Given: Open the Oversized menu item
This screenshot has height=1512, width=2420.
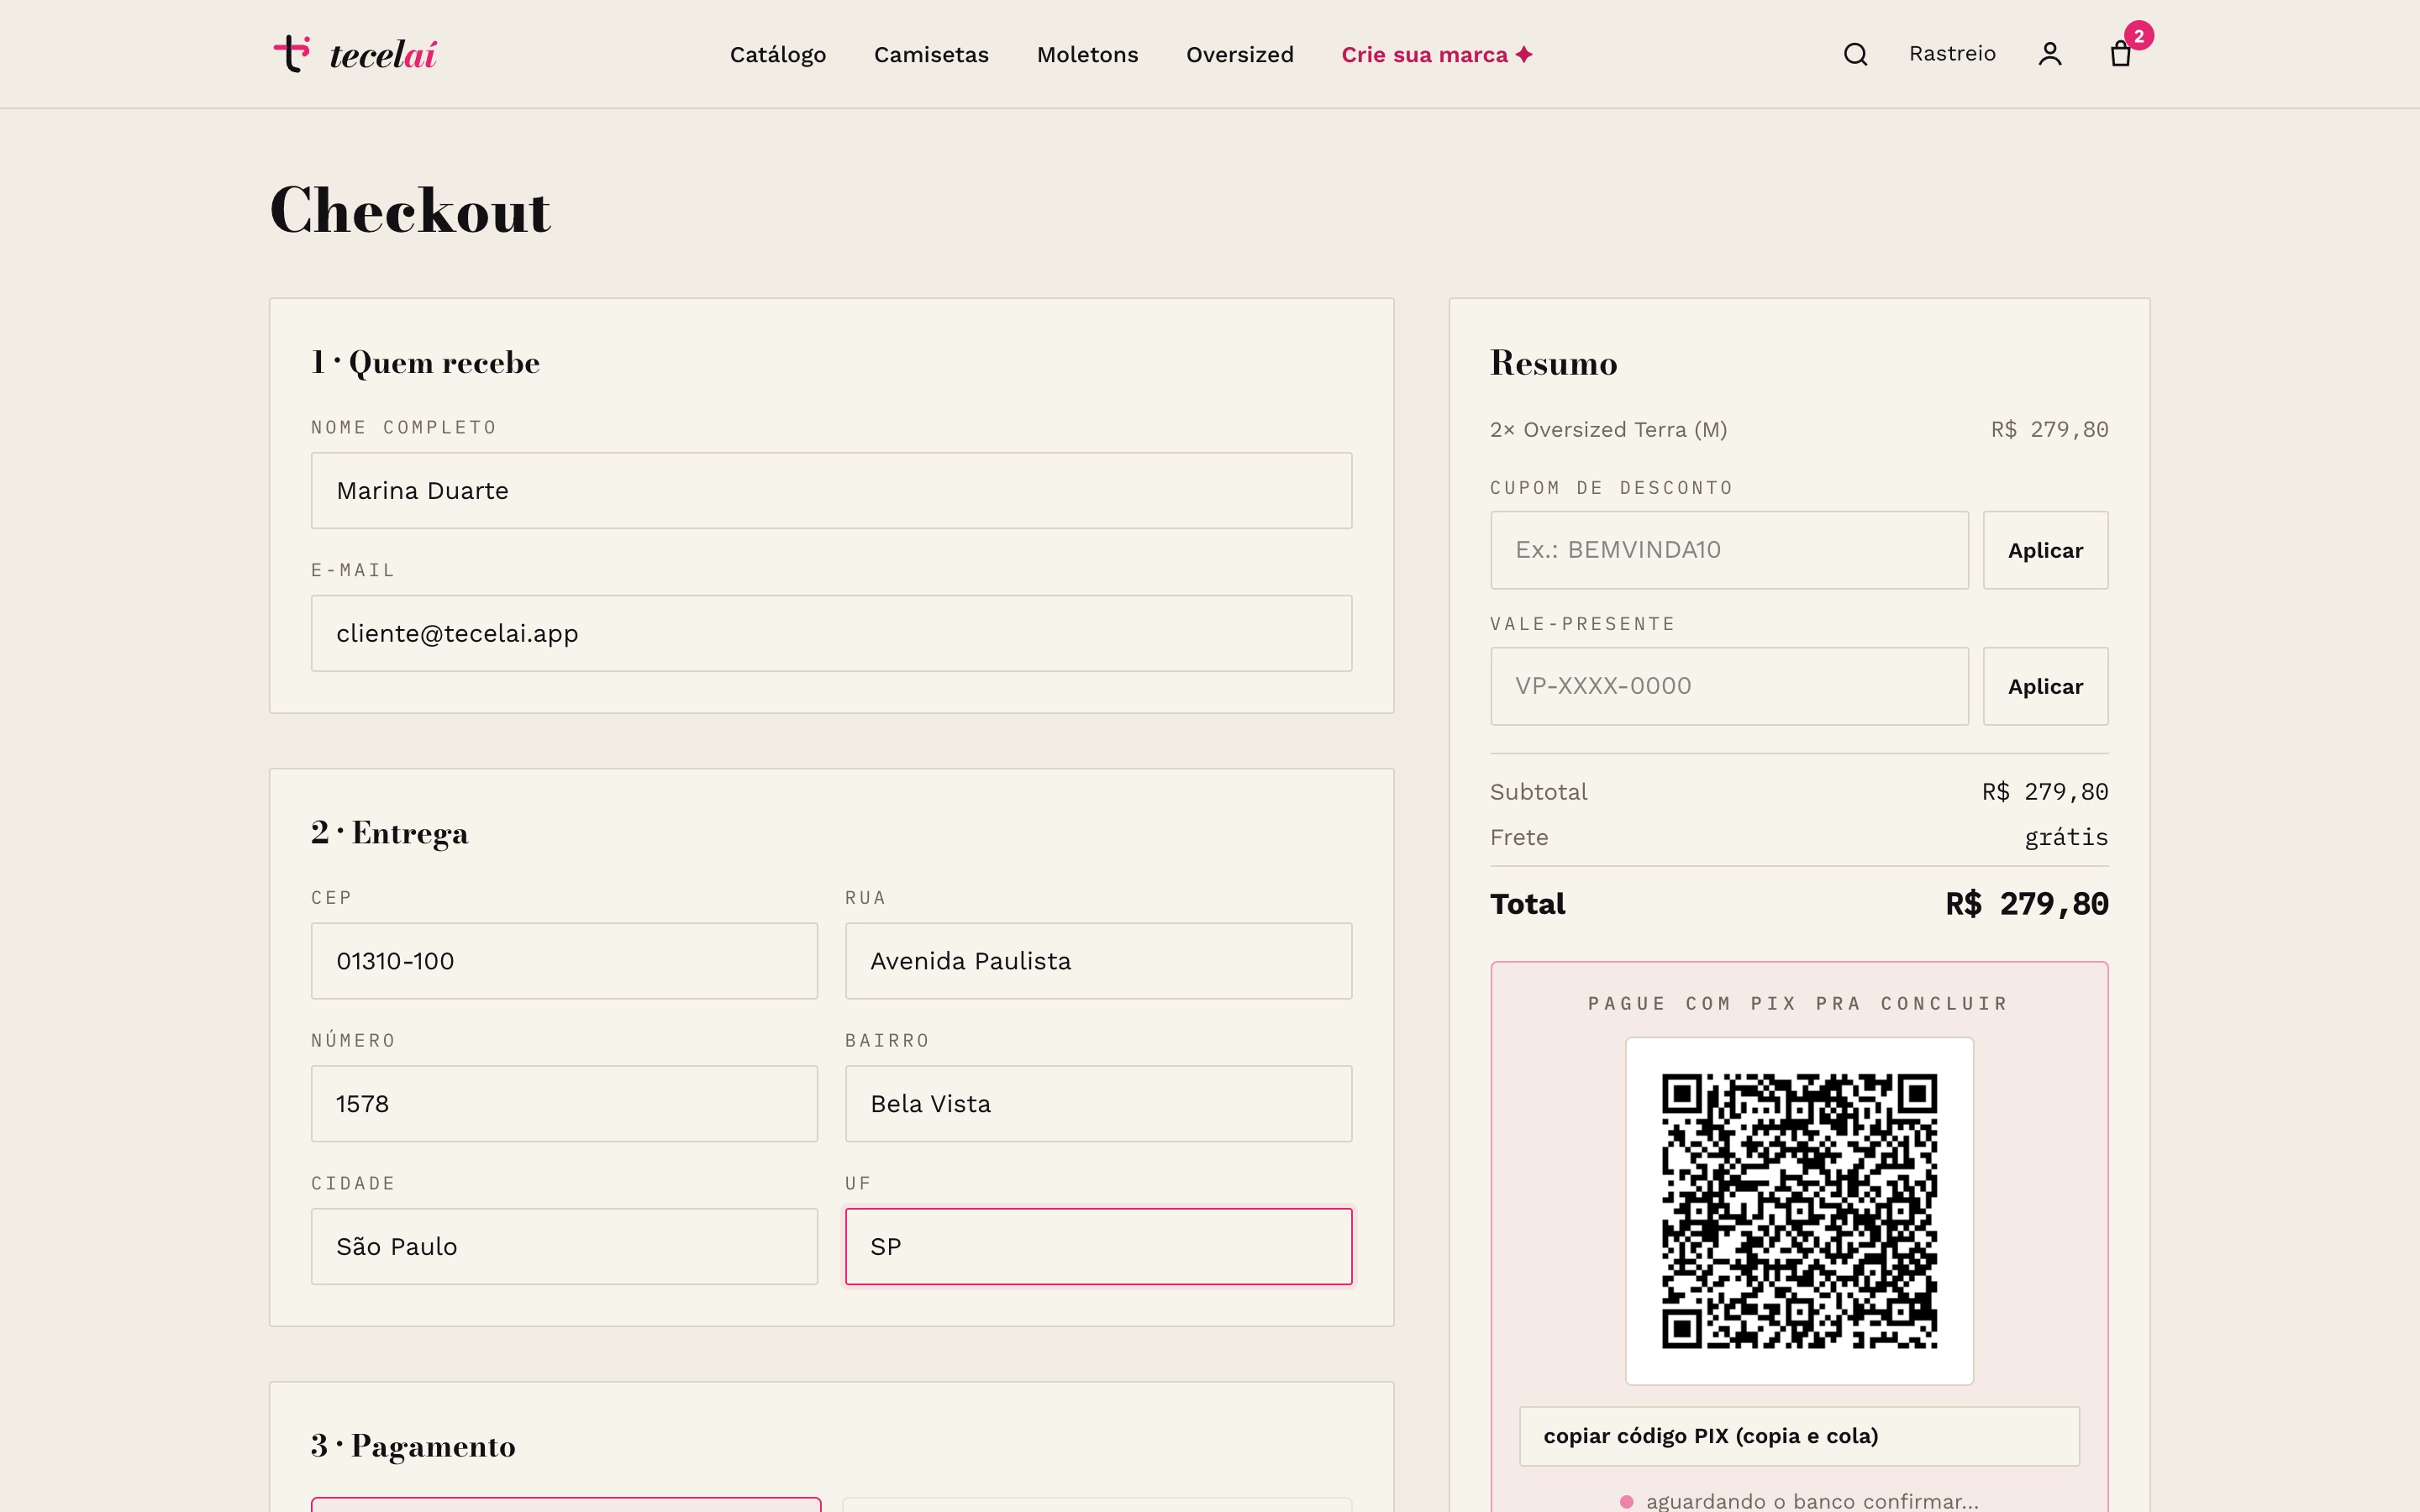Looking at the screenshot, I should [x=1239, y=55].
